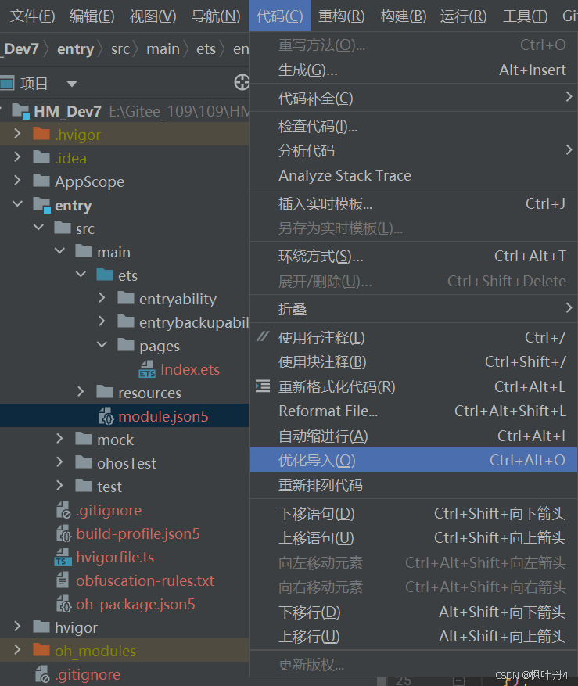Choose 检查代码(I)... menu entry
Screen dimensions: 578x686
[x=414, y=127]
